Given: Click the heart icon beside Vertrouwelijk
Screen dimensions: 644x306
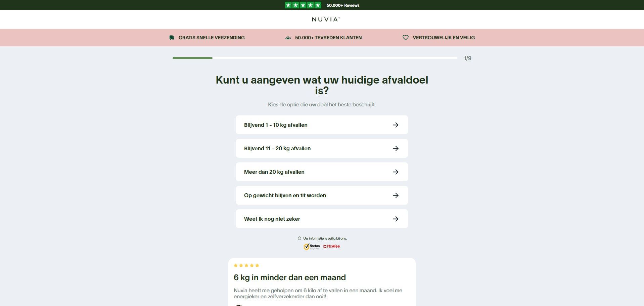Looking at the screenshot, I should click(406, 38).
